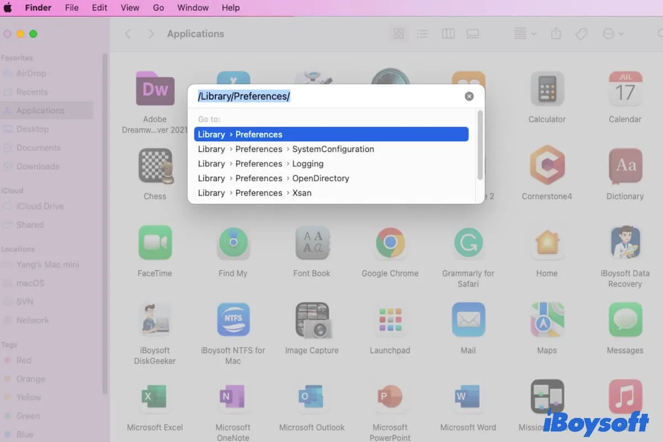
Task: Open the View menu
Action: click(130, 8)
